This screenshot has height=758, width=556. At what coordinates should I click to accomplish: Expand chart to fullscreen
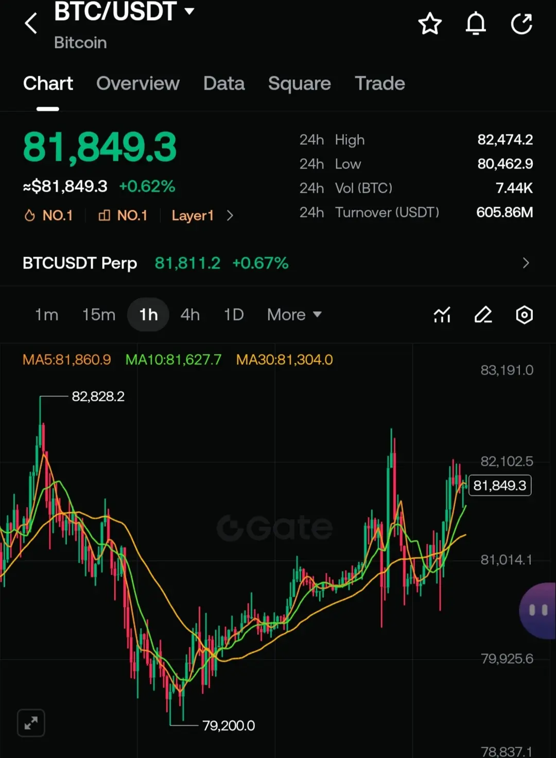pos(31,723)
